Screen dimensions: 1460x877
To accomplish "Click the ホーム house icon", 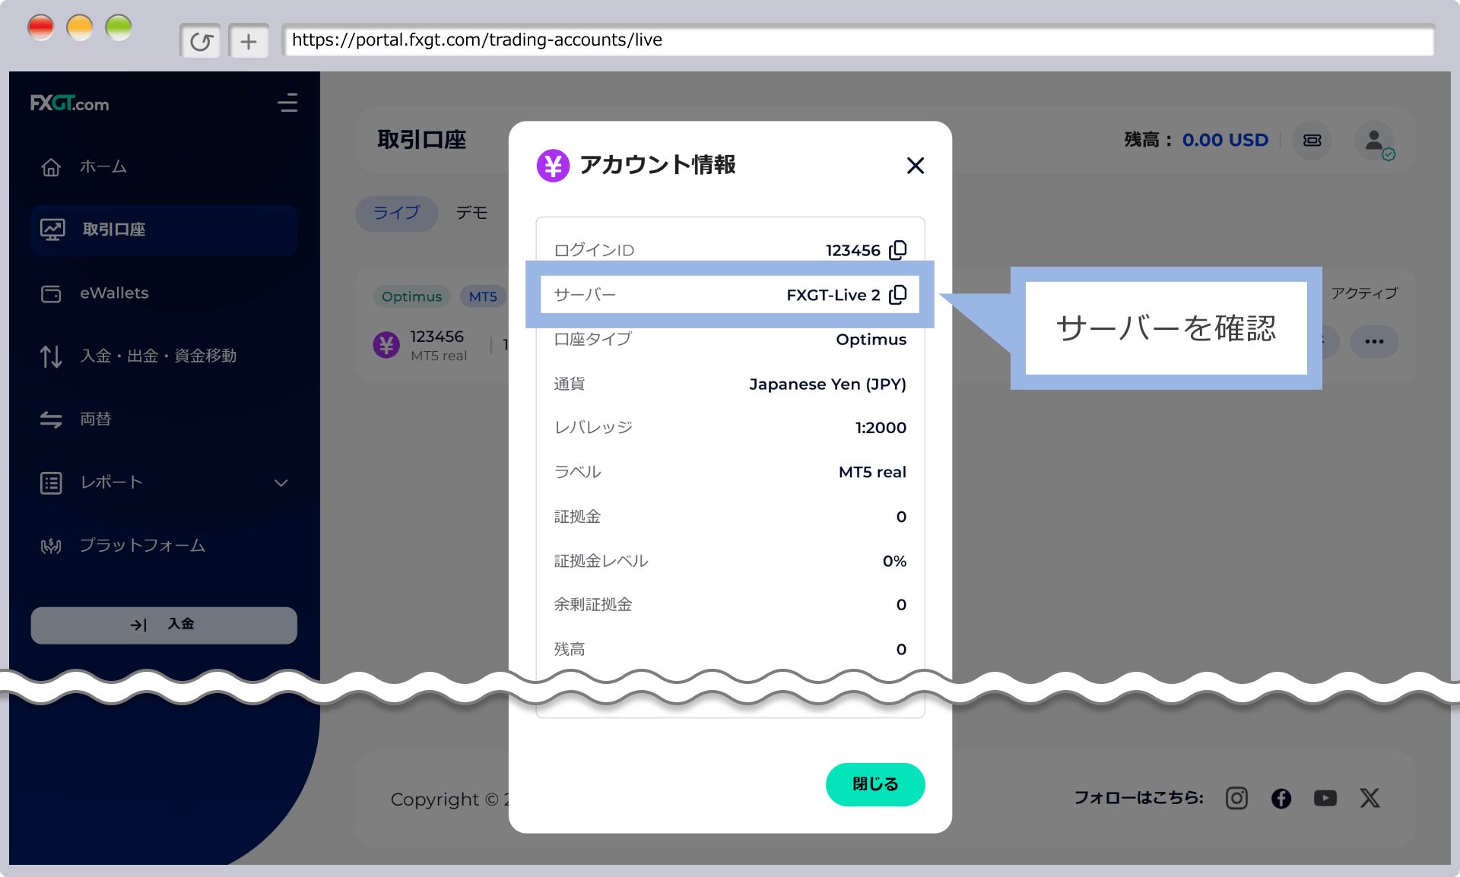I will 51,166.
